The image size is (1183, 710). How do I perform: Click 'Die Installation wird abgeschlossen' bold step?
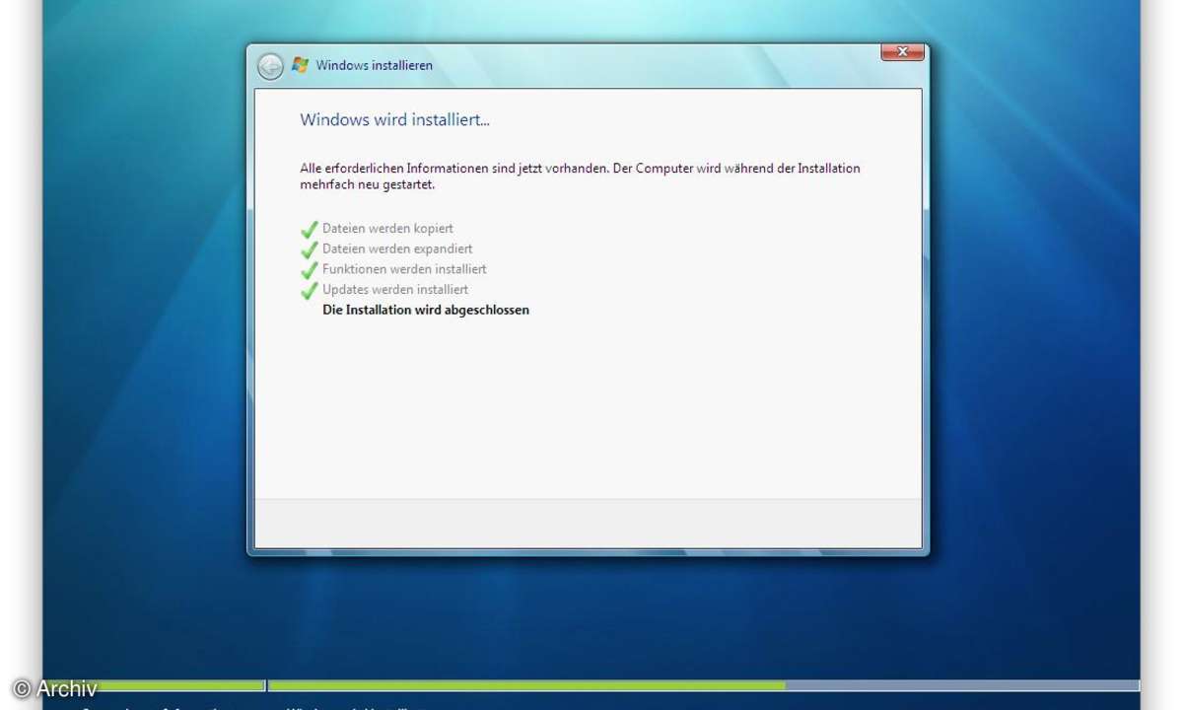click(x=426, y=310)
